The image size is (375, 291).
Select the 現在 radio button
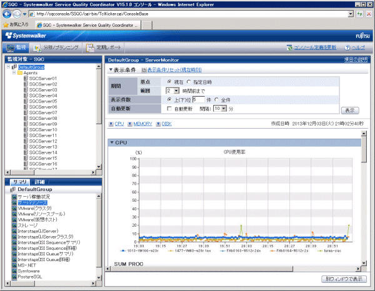coord(169,82)
